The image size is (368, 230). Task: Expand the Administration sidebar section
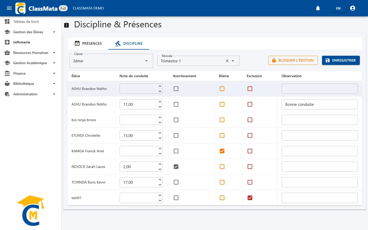54,94
